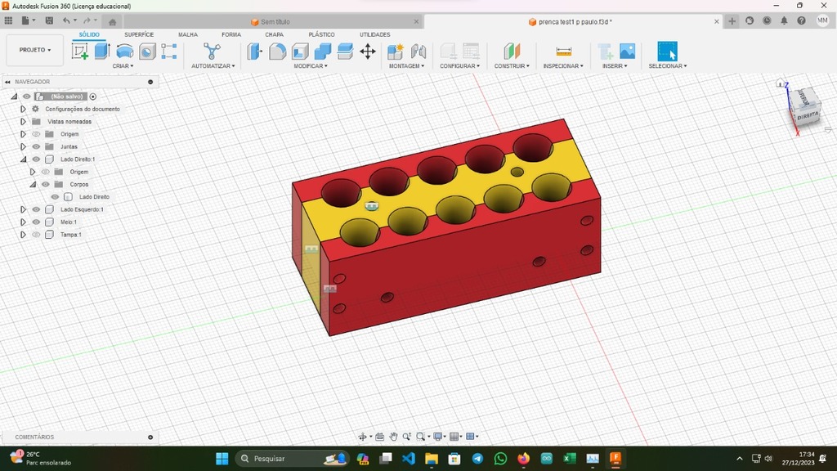Select the Create Sketch tool
The image size is (837, 471).
(x=80, y=52)
